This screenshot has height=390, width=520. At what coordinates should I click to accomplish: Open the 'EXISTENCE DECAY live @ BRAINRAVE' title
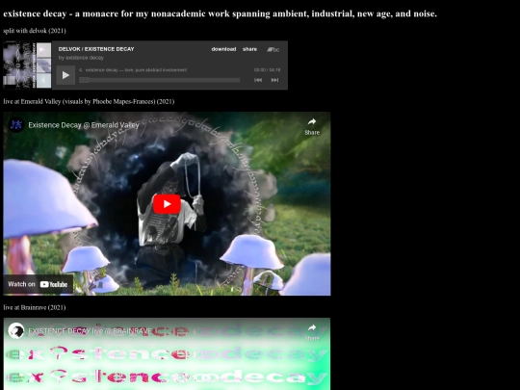[90, 331]
